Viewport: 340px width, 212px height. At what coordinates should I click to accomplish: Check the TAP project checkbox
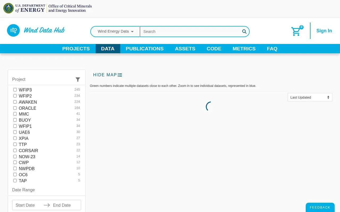[x=15, y=181]
